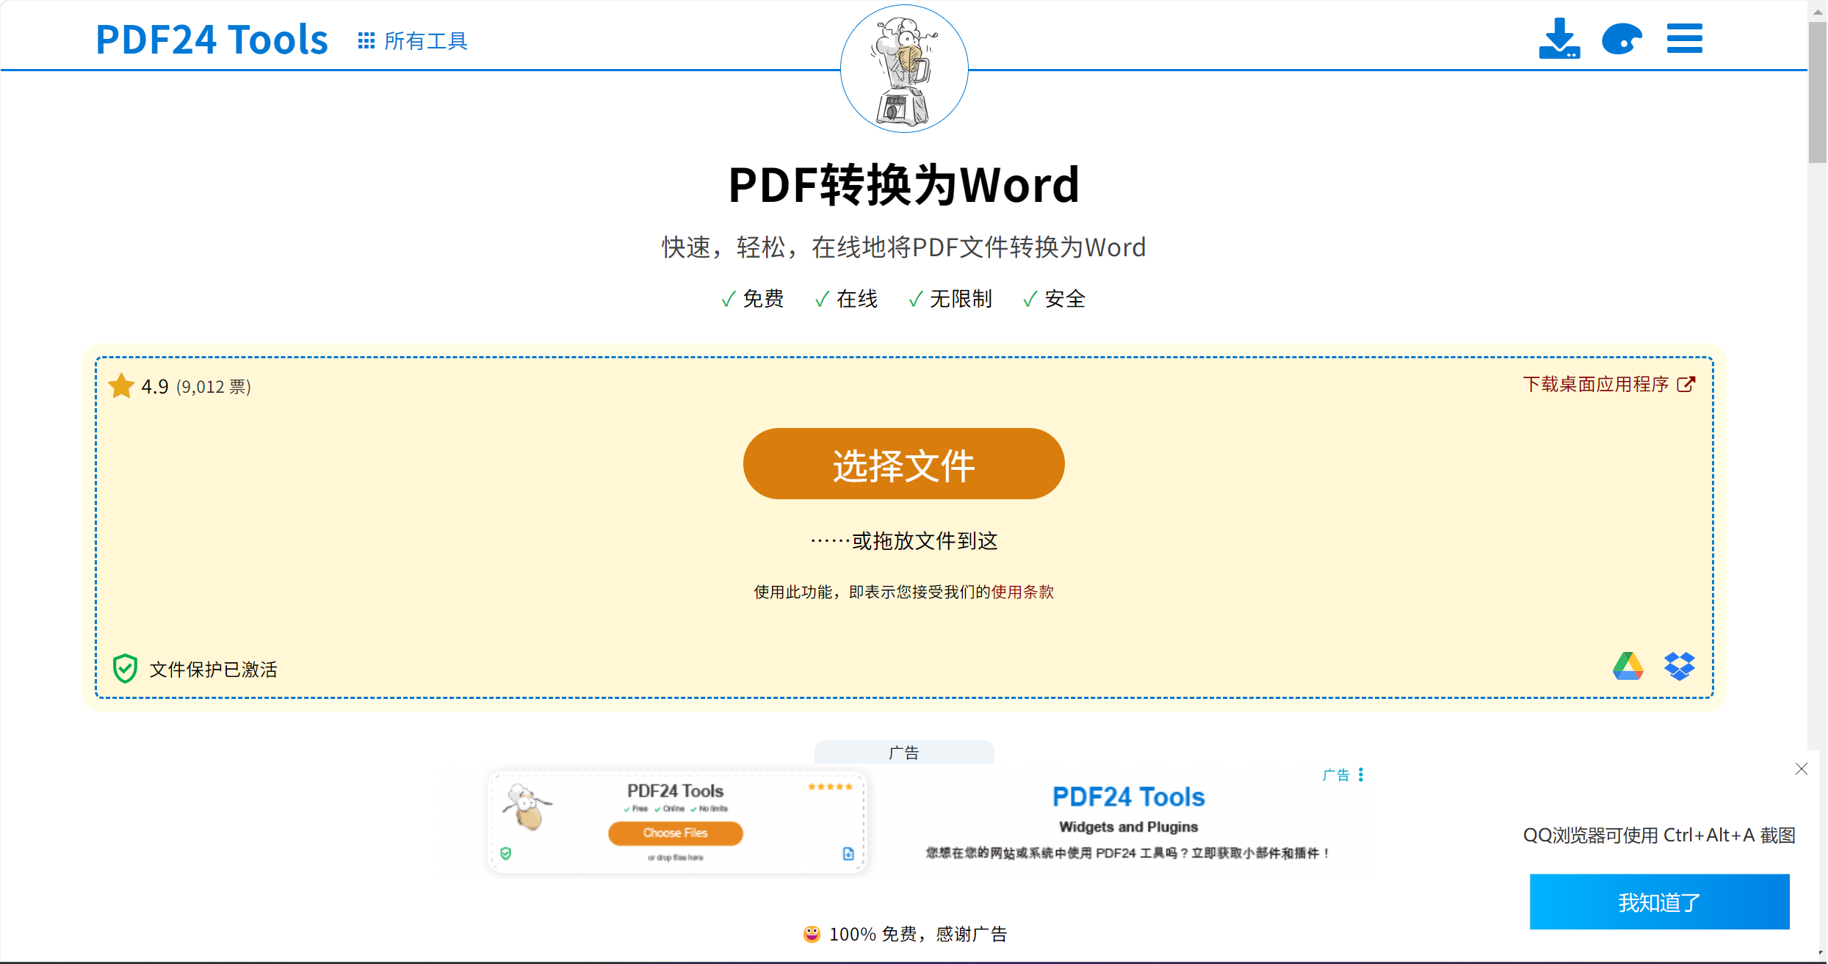Click the blue theme palette icon in header
Image resolution: width=1828 pixels, height=964 pixels.
pos(1622,39)
